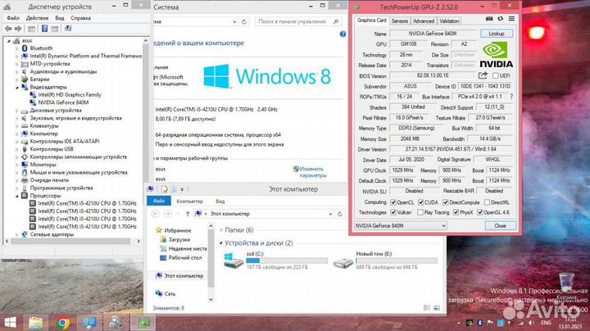Viewport: 590px width, 331px height.
Task: Toggle the CUDA checkbox
Action: point(420,202)
